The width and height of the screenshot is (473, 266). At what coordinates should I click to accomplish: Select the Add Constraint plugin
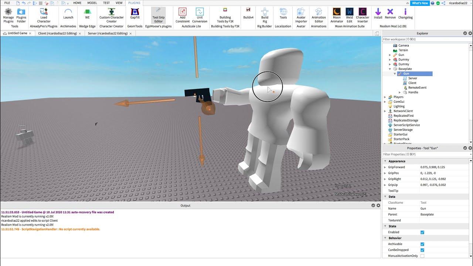click(x=183, y=16)
